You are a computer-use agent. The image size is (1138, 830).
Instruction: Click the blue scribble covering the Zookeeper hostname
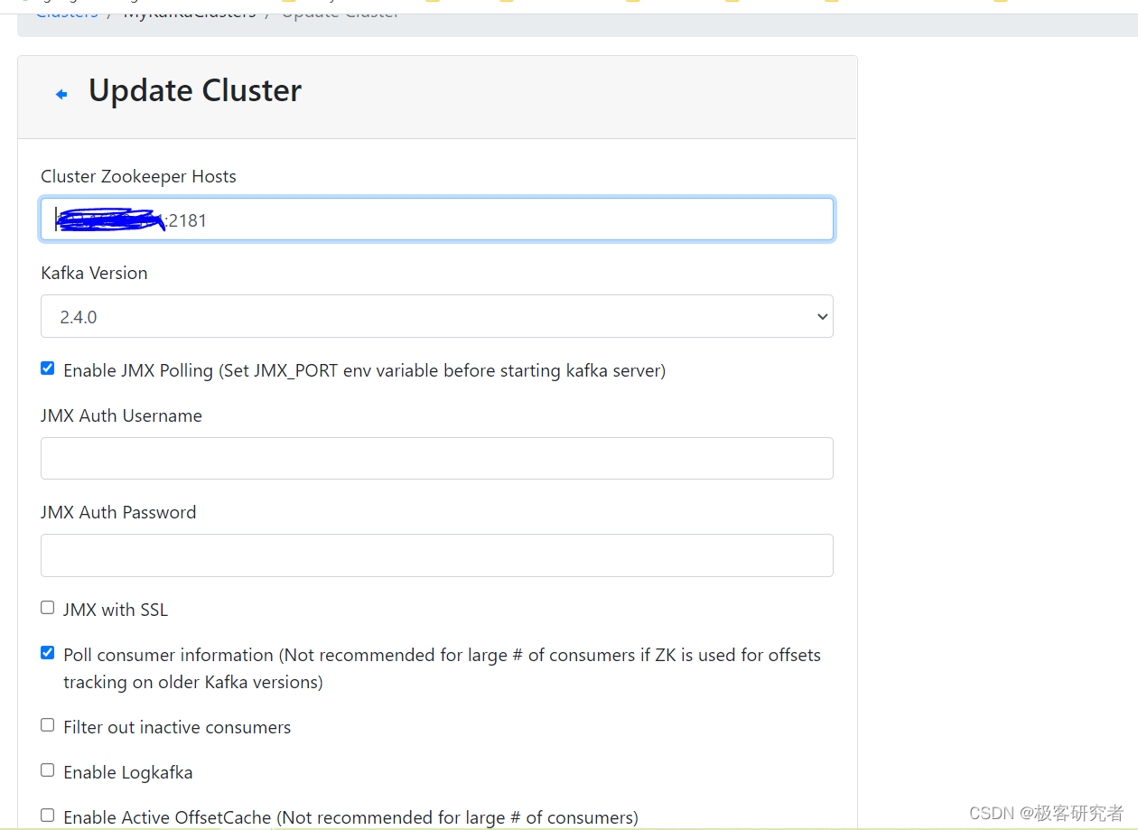tap(110, 219)
